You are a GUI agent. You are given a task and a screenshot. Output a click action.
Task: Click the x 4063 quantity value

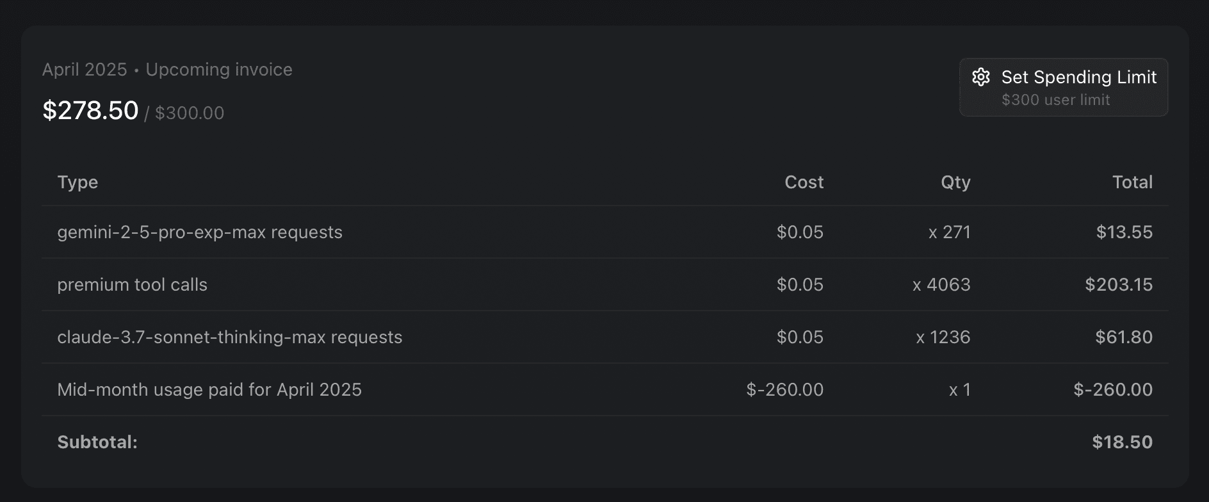(x=941, y=284)
